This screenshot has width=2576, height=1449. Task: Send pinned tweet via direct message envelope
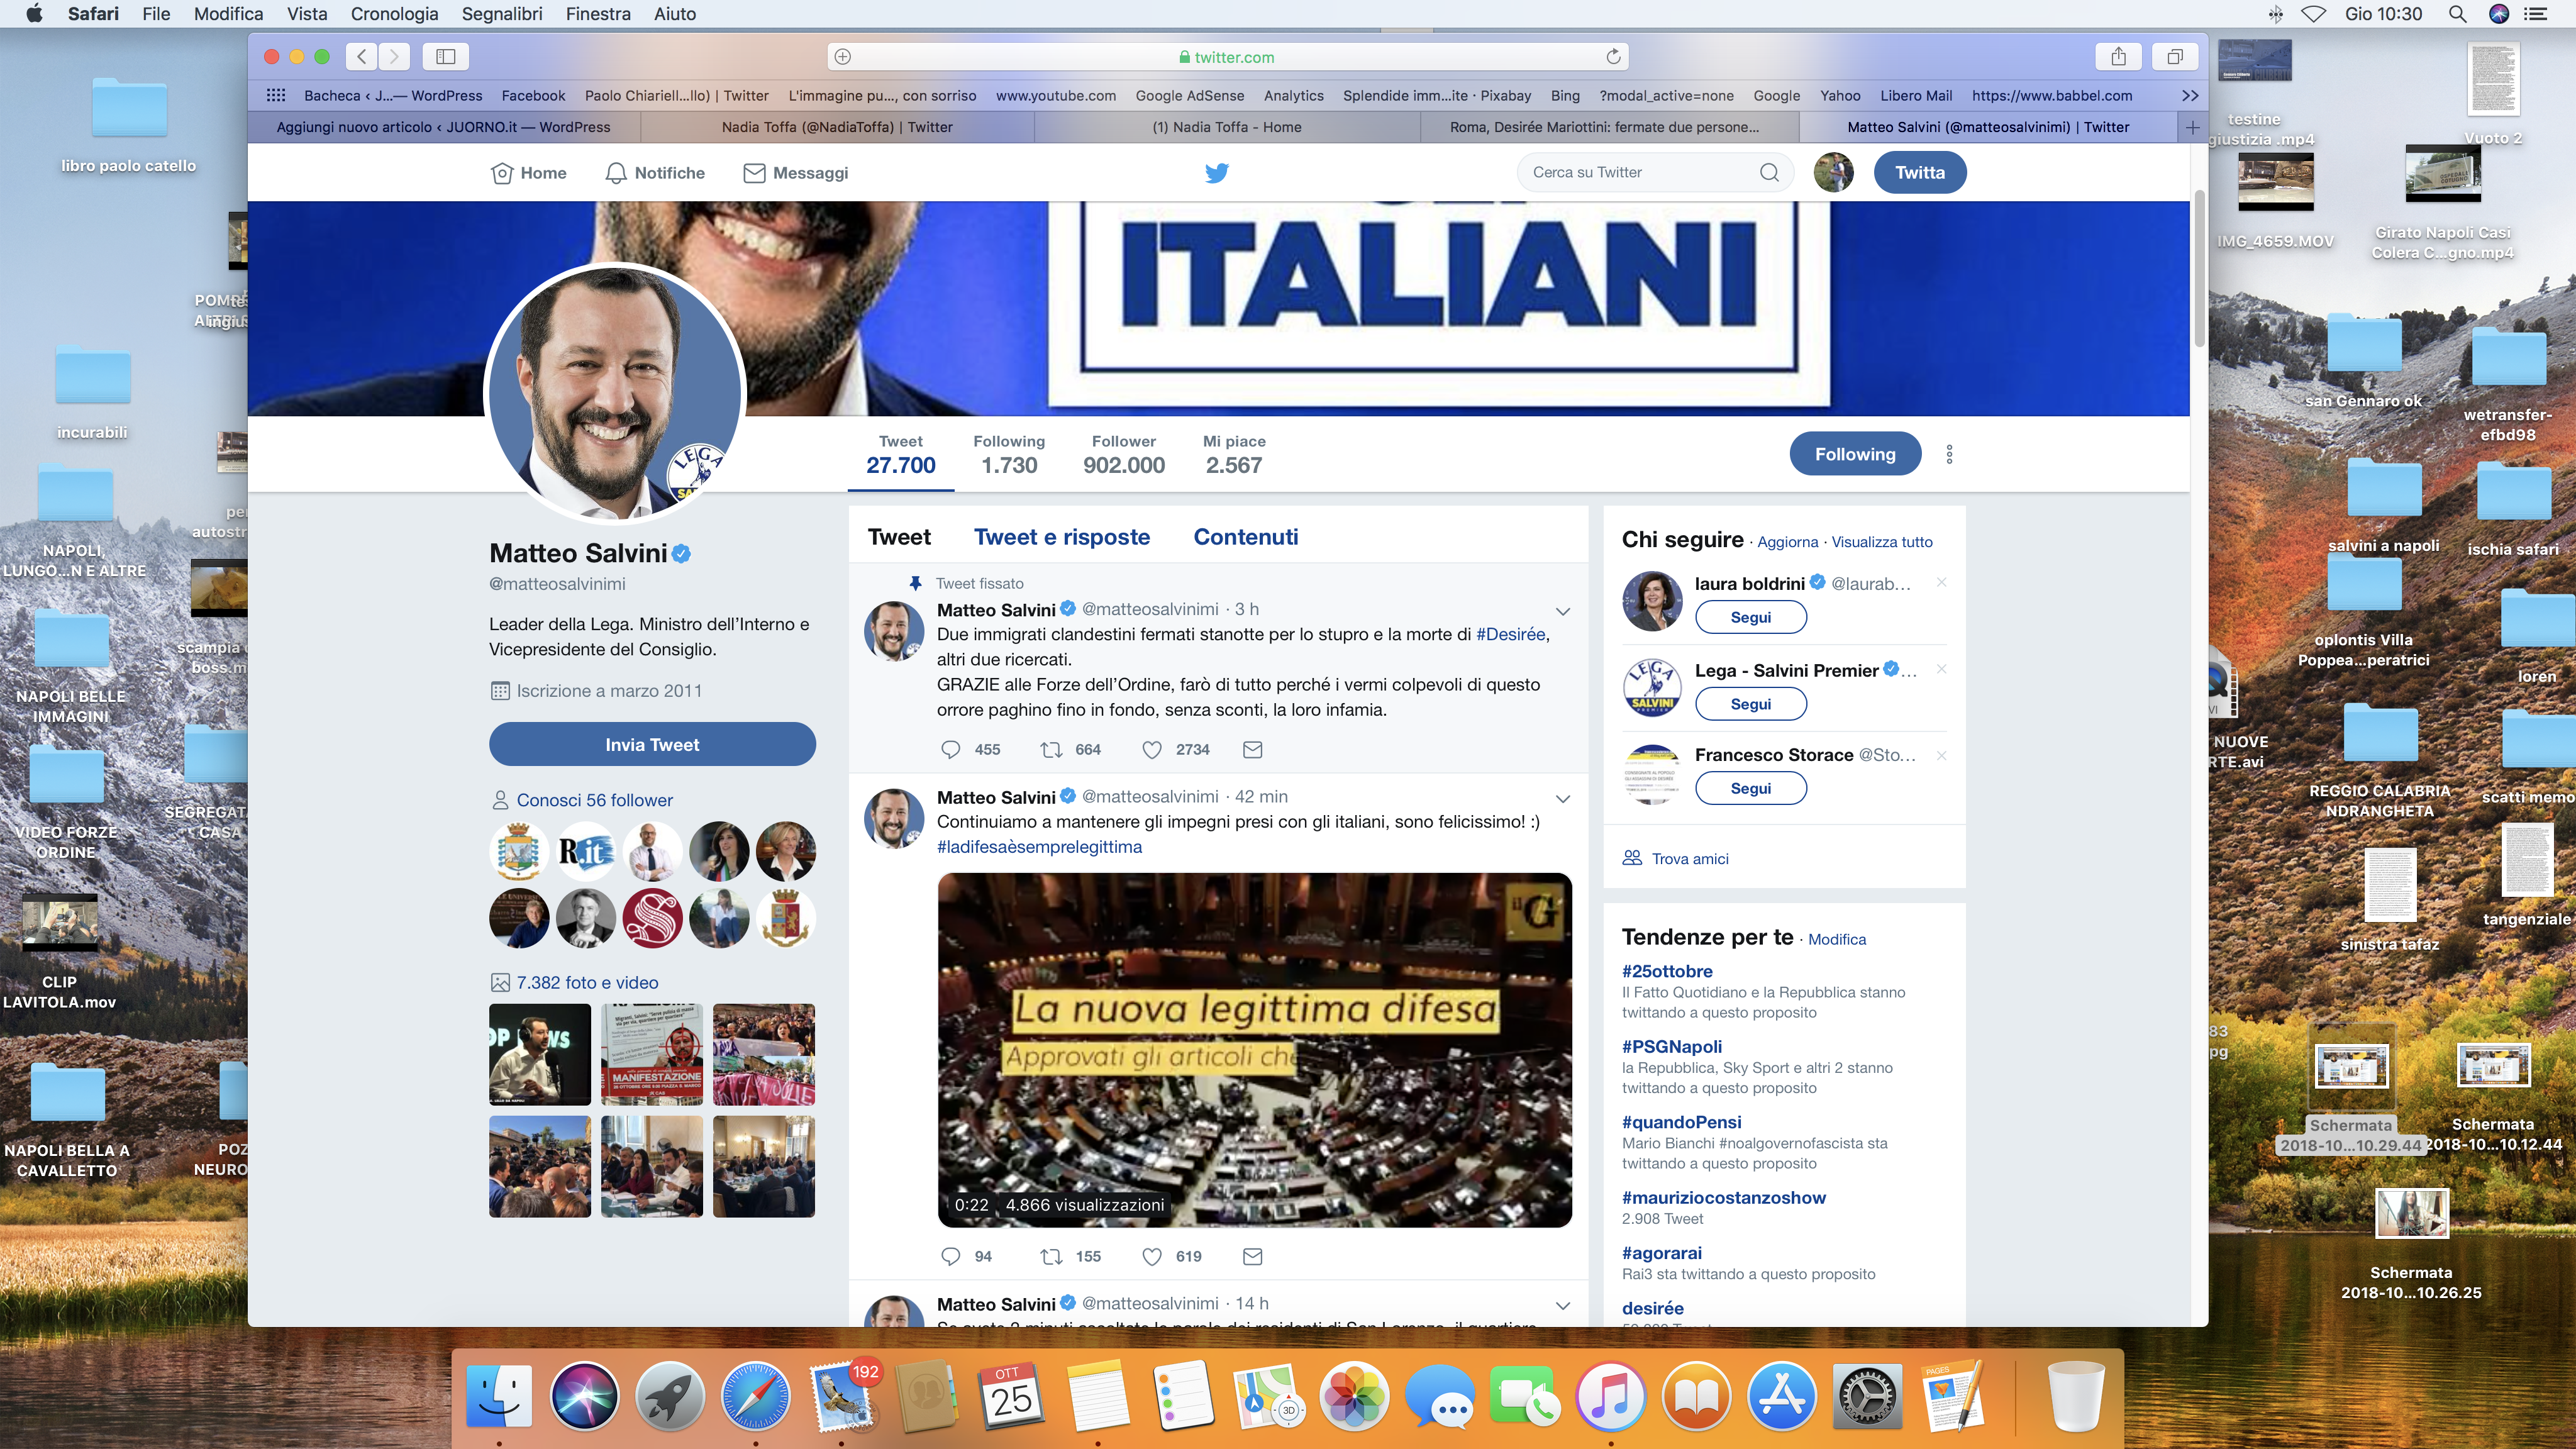click(x=1252, y=749)
